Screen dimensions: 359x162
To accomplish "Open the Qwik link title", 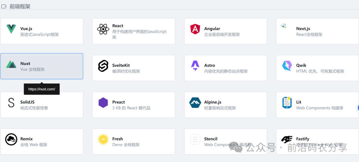I will click(301, 65).
